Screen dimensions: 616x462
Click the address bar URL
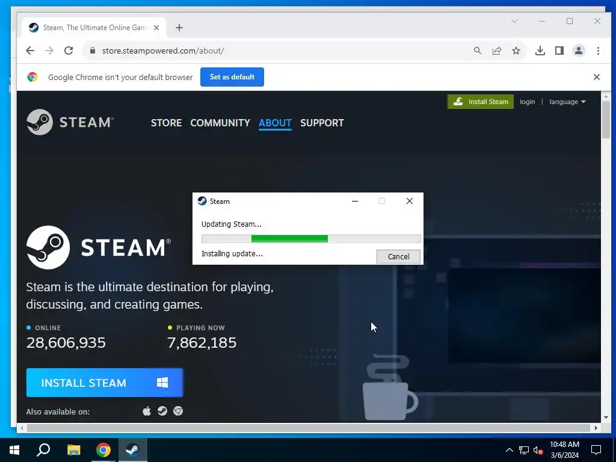pyautogui.click(x=163, y=51)
